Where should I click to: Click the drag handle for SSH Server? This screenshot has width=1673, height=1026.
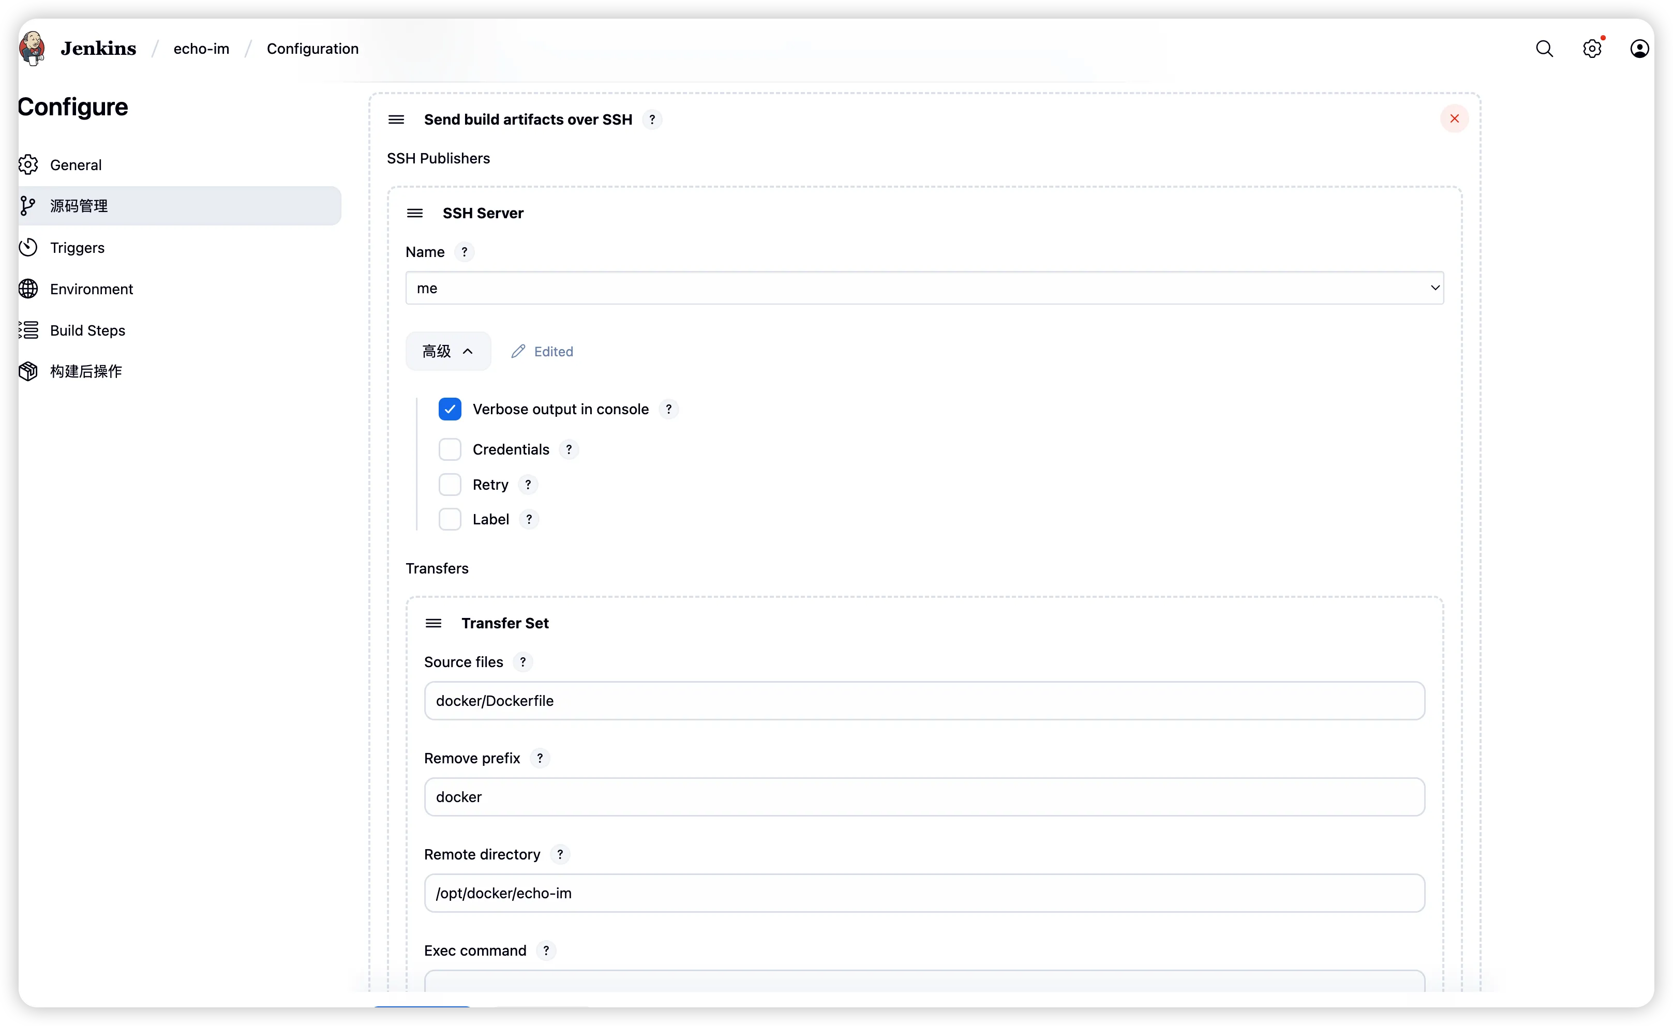[x=415, y=213]
